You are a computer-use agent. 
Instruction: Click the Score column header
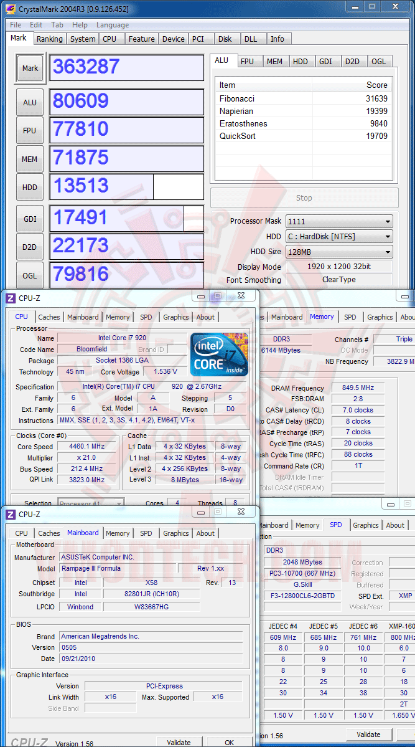click(352, 85)
